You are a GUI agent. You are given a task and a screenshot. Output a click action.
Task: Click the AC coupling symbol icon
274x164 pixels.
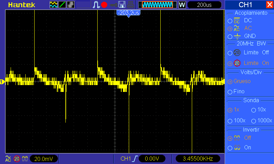(237, 28)
